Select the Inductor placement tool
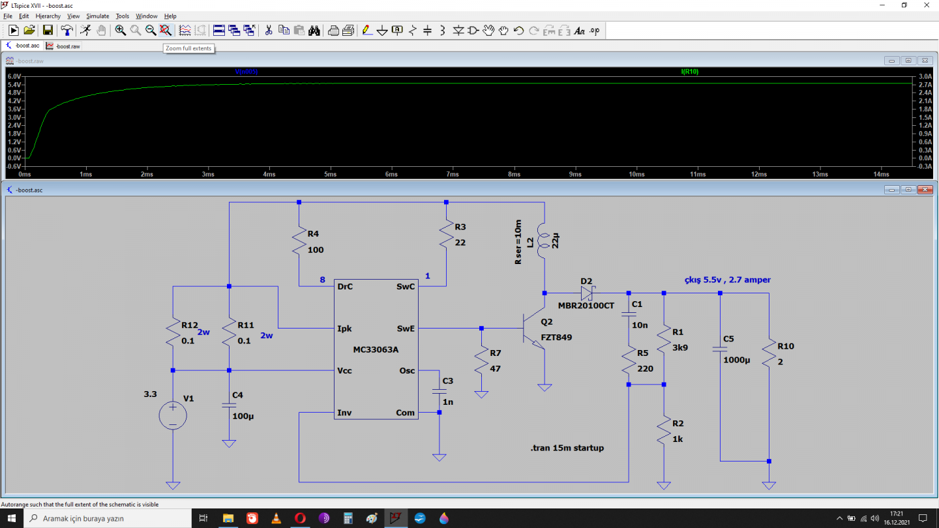The width and height of the screenshot is (939, 528). pos(443,30)
